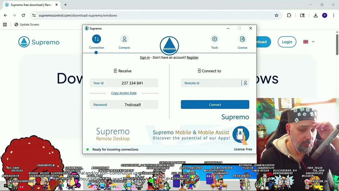The image size is (339, 191).
Task: Open the Connection tab in Supremo
Action: 96,42
